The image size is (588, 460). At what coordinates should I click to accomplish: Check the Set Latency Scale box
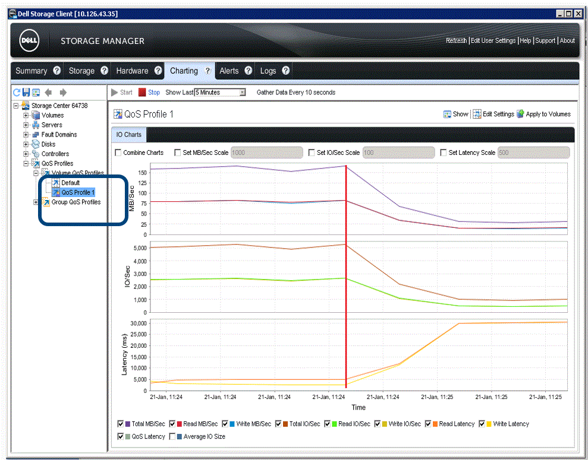coord(444,153)
